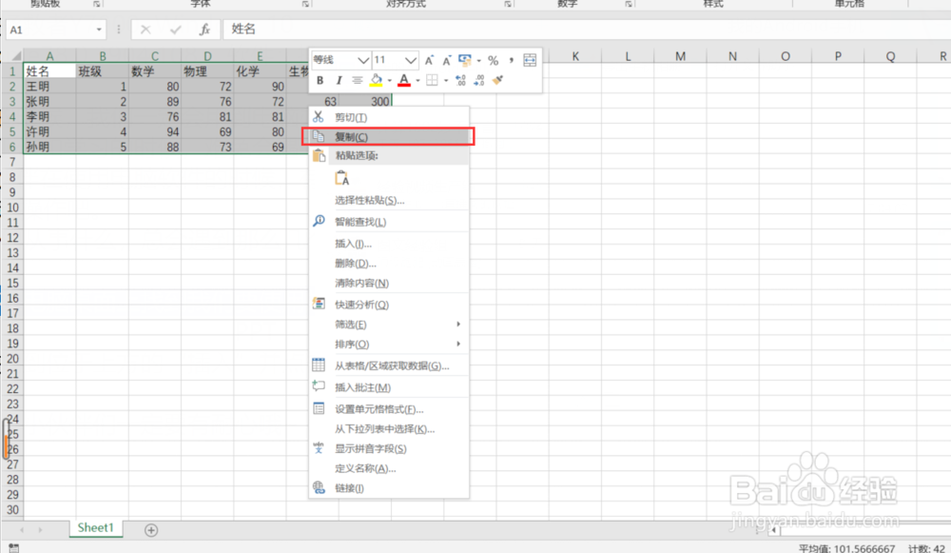Screen dimensions: 951x553
Task: Click the Increase Decimal icon
Action: (461, 80)
